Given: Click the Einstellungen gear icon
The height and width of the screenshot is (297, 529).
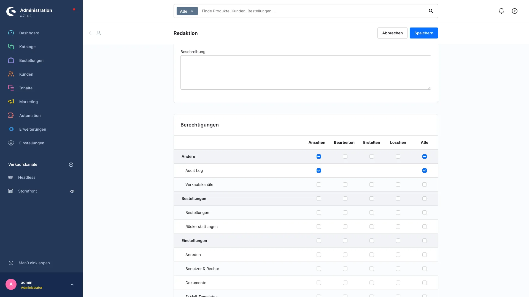Looking at the screenshot, I should click(11, 143).
